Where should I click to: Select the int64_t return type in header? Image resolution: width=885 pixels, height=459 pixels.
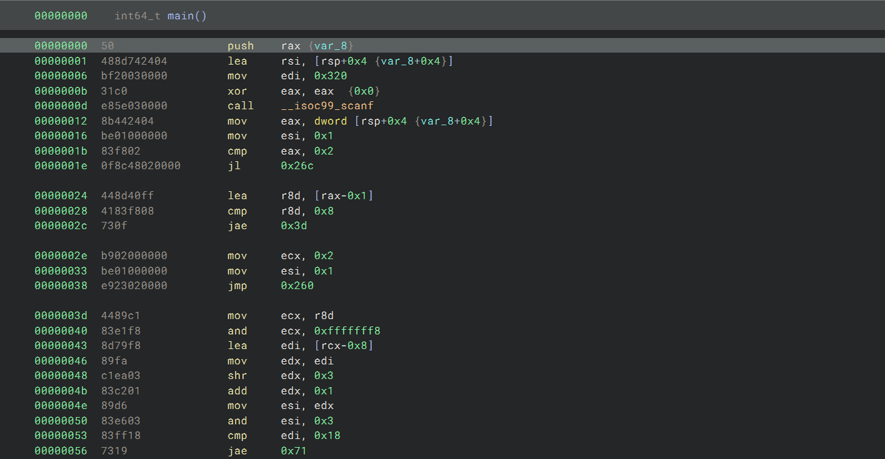(x=136, y=15)
